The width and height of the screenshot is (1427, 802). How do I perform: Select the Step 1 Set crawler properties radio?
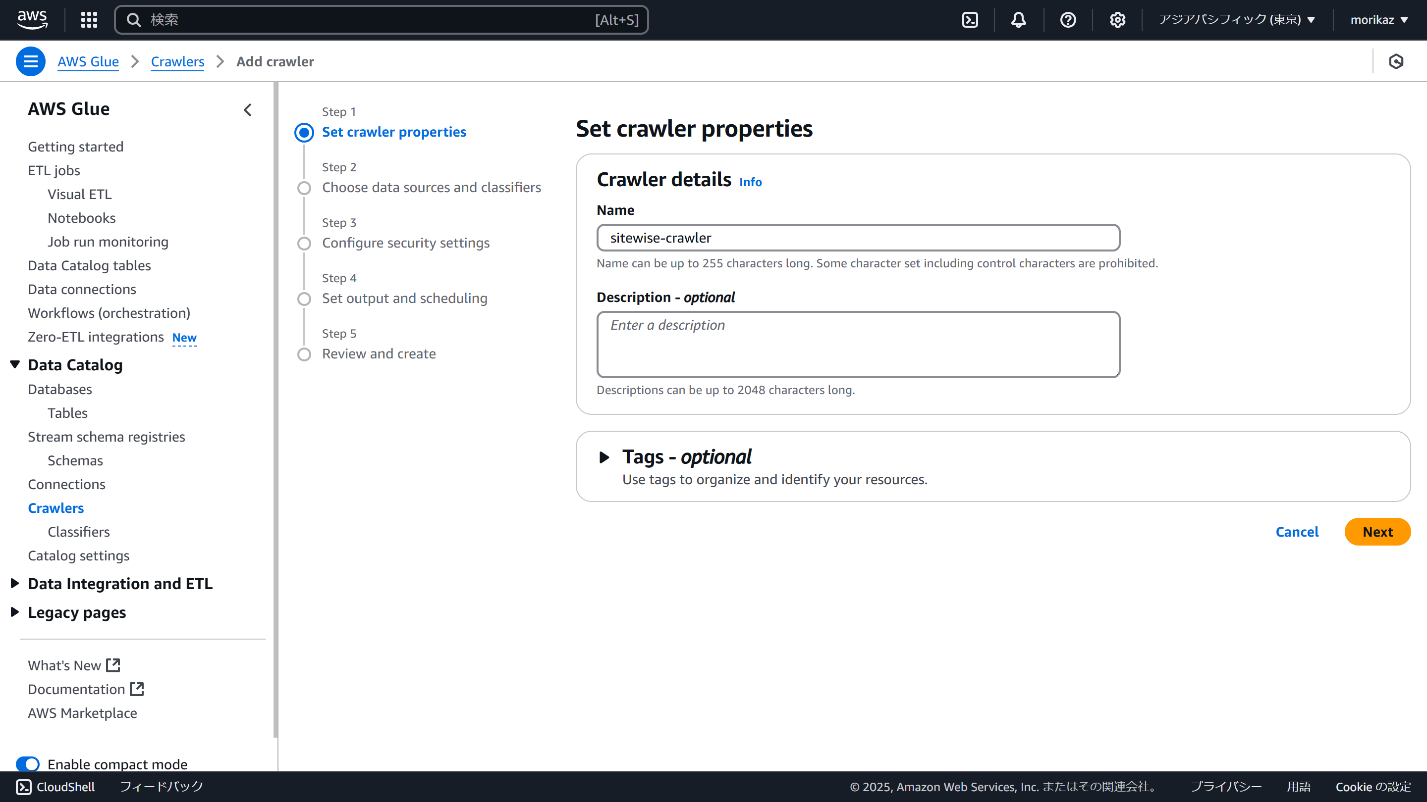point(304,132)
